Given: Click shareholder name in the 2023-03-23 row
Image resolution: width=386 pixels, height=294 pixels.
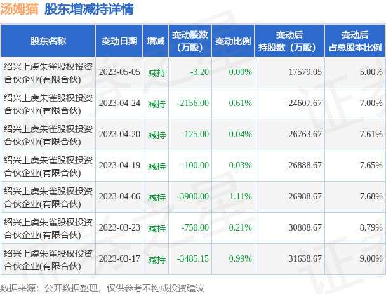Looking at the screenshot, I should [48, 229].
